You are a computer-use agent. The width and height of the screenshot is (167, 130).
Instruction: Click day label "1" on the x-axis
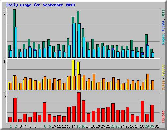[x=11, y=126]
